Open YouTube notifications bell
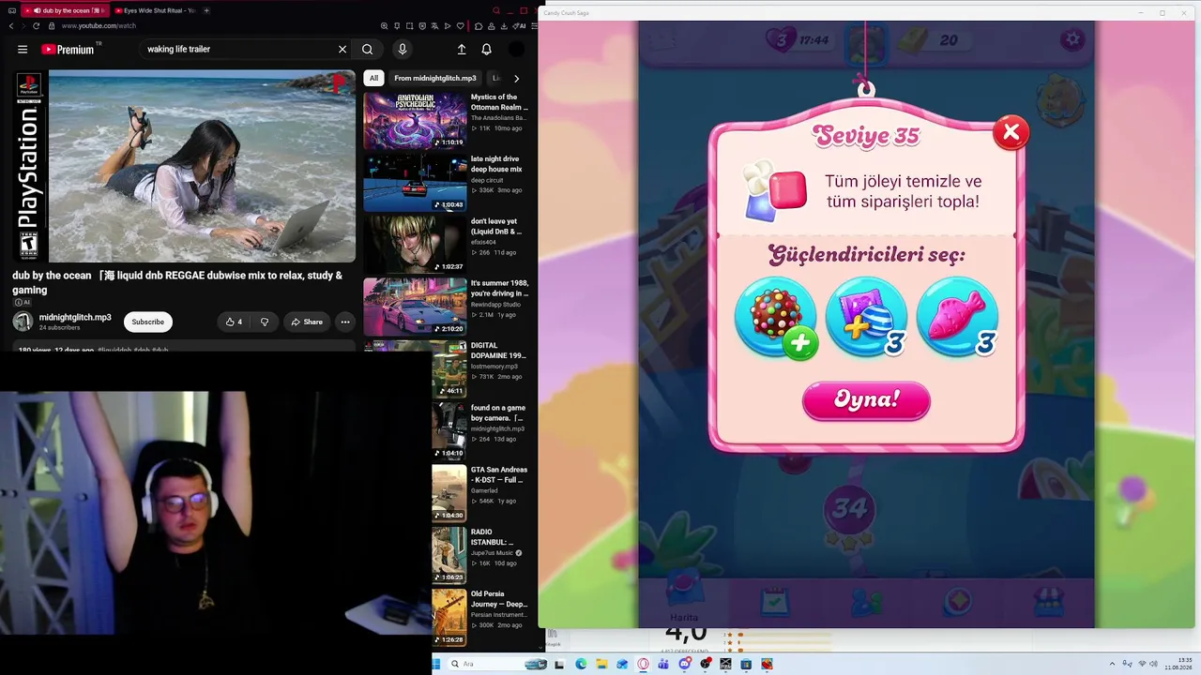Viewport: 1201px width, 675px height. pyautogui.click(x=486, y=49)
